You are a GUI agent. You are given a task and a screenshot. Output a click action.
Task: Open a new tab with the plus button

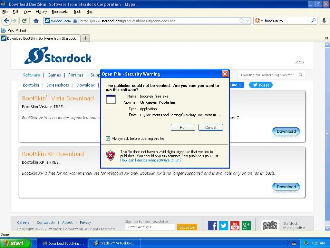pyautogui.click(x=85, y=38)
